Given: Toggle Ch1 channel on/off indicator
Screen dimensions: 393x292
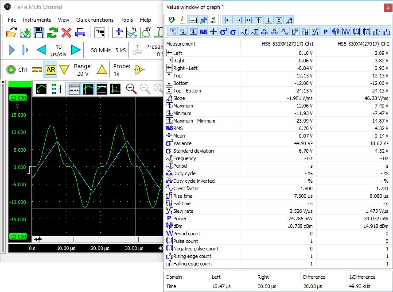Looking at the screenshot, I should [x=11, y=69].
